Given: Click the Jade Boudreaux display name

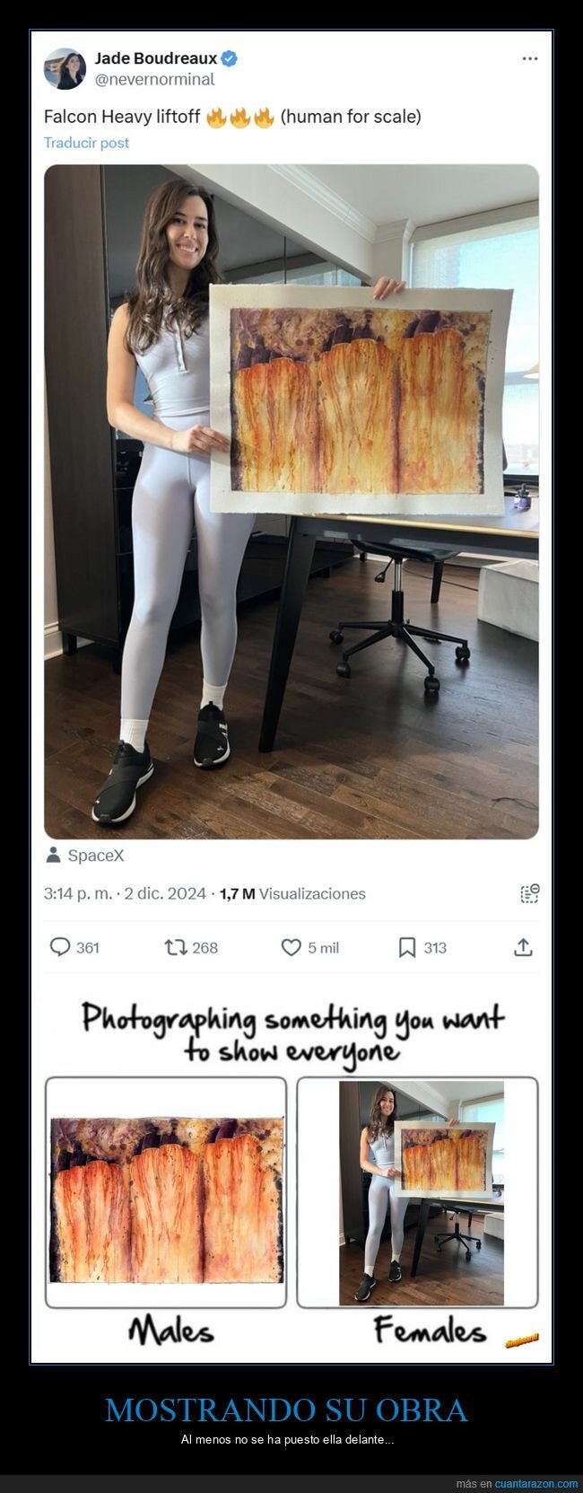Looking at the screenshot, I should pyautogui.click(x=156, y=58).
